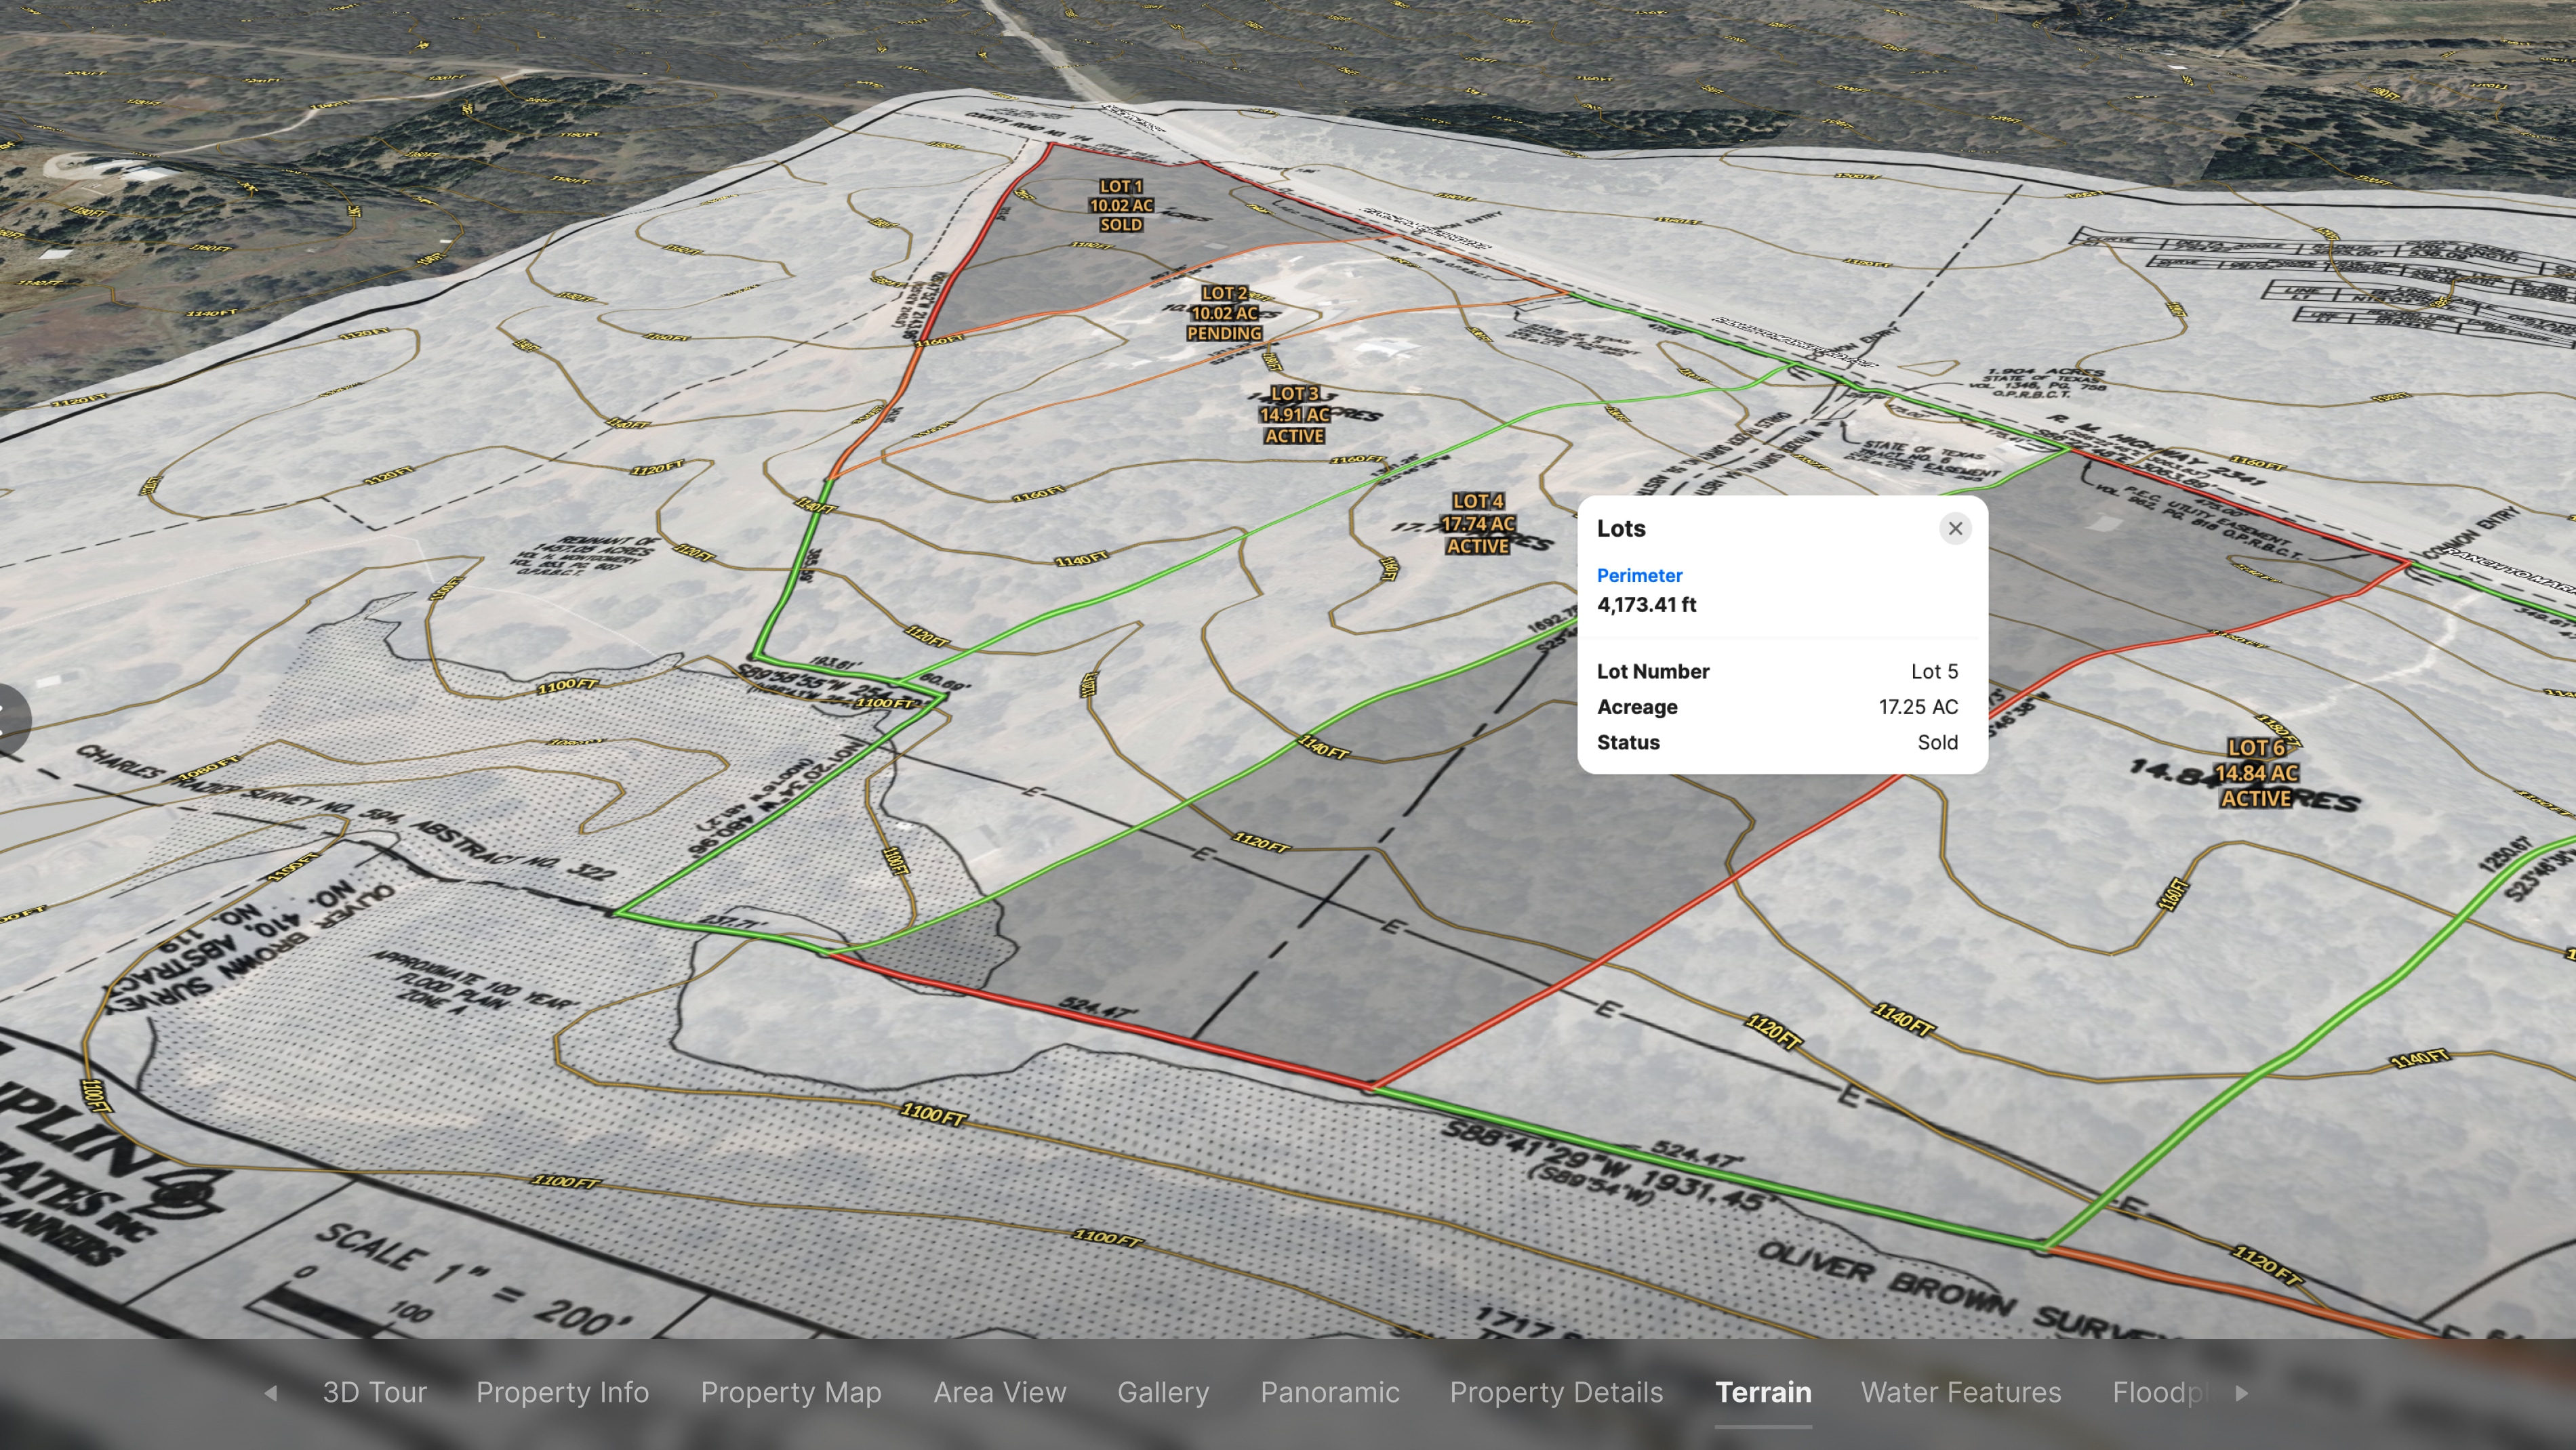Open the Property Details tab
Screen dimensions: 2576x1450
click(x=1556, y=1392)
